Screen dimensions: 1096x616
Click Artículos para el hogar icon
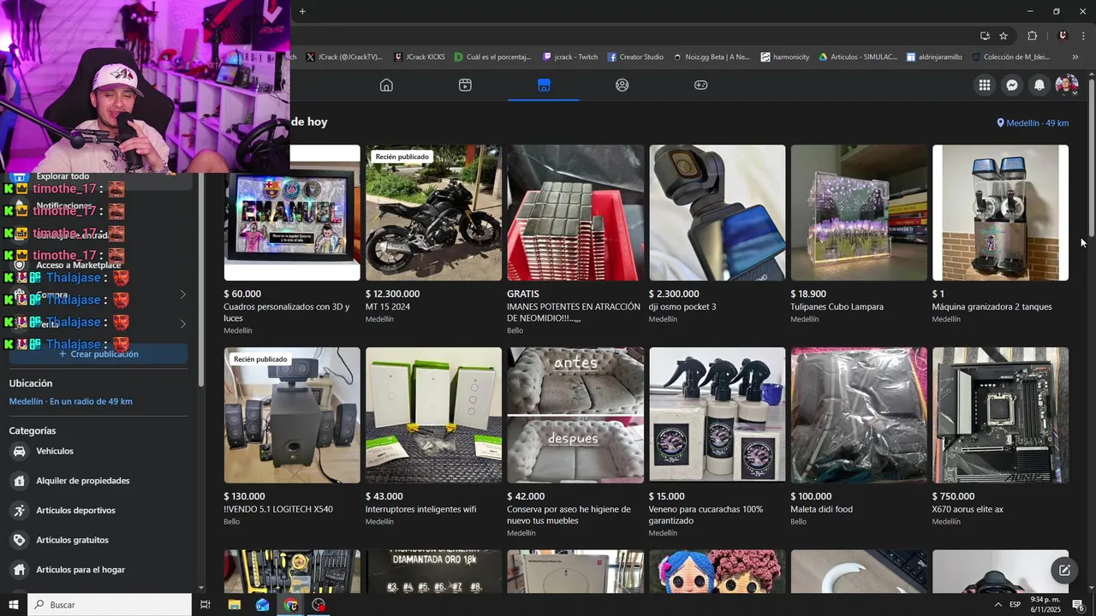(x=19, y=570)
